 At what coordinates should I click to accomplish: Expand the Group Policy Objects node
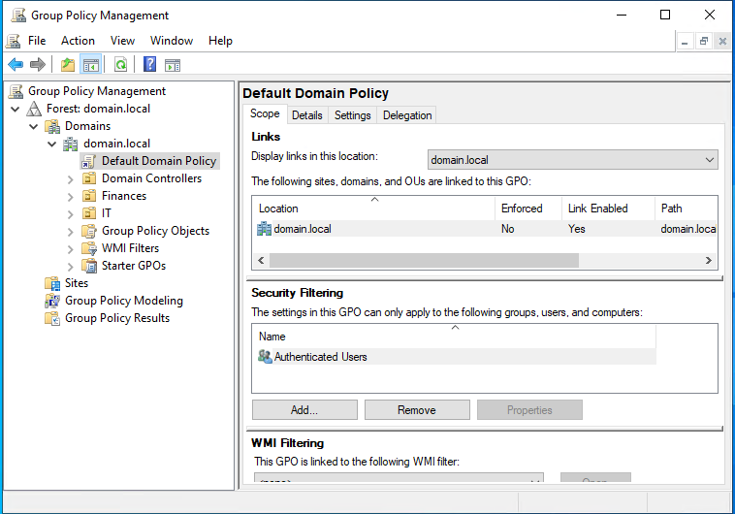click(x=71, y=231)
